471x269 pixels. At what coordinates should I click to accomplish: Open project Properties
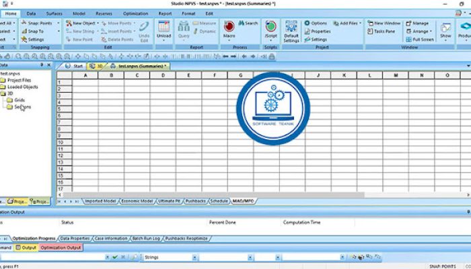point(318,31)
